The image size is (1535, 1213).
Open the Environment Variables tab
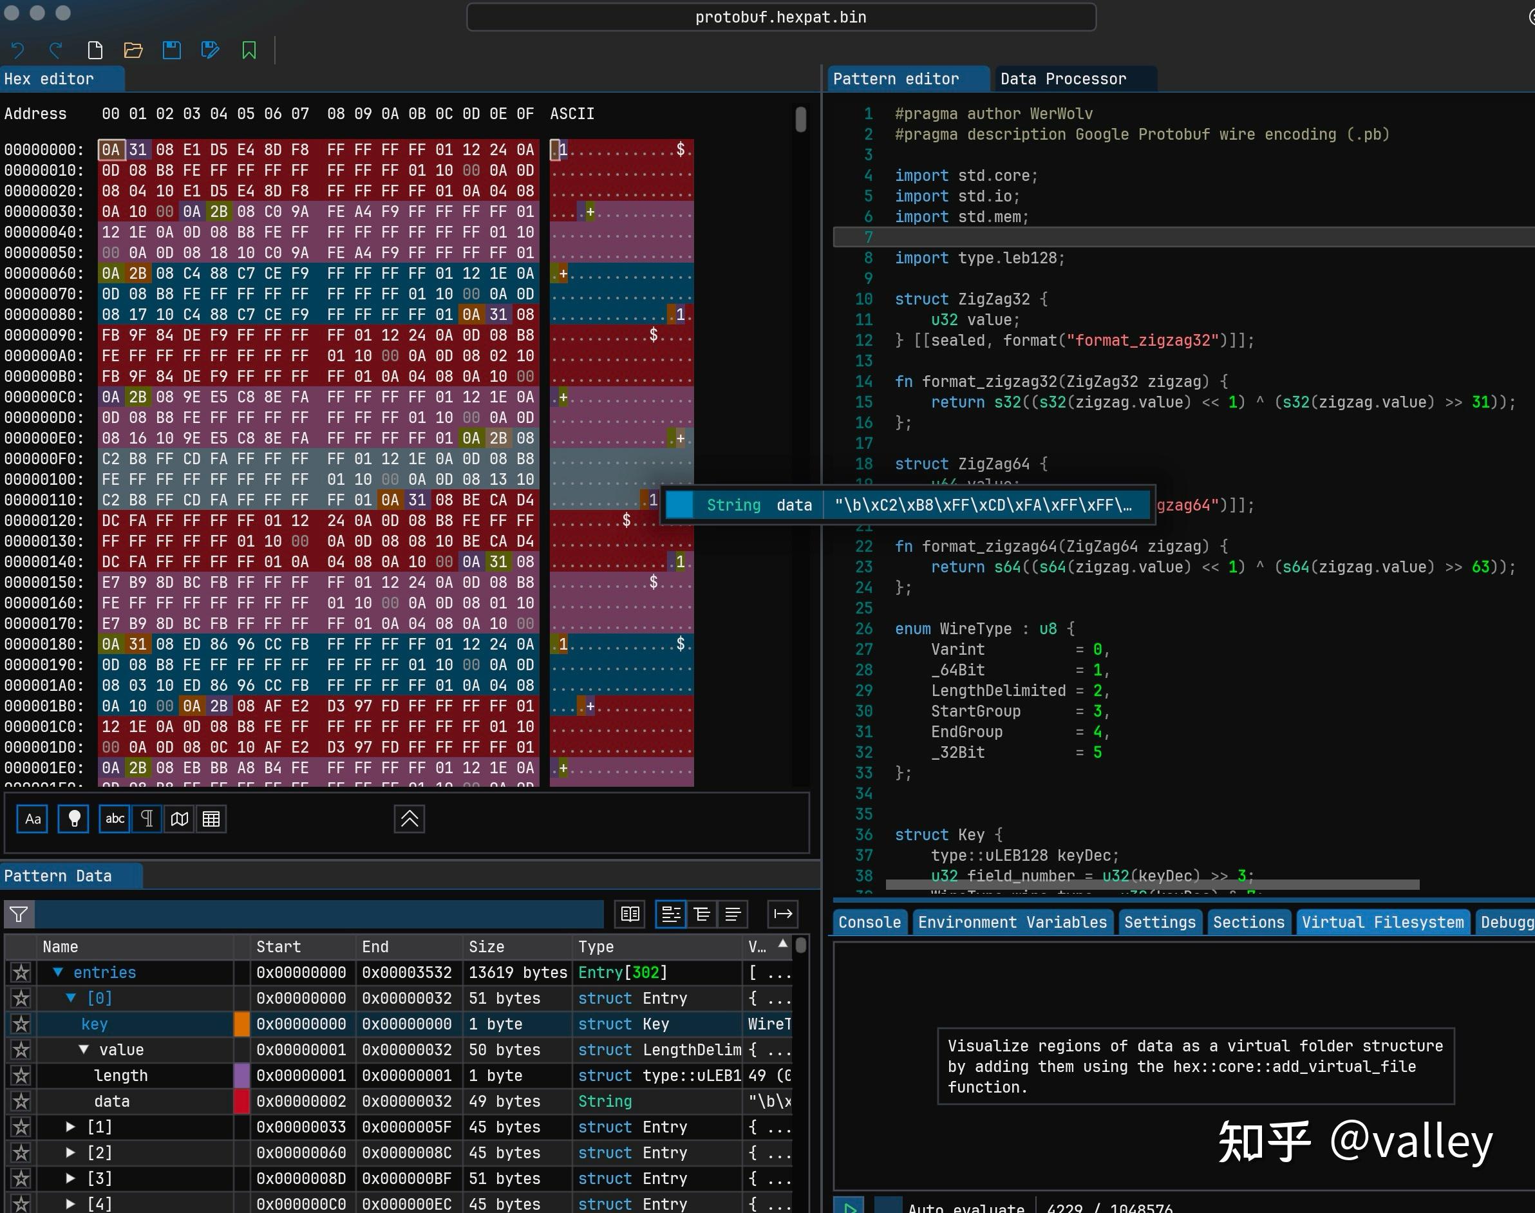[x=1012, y=922]
